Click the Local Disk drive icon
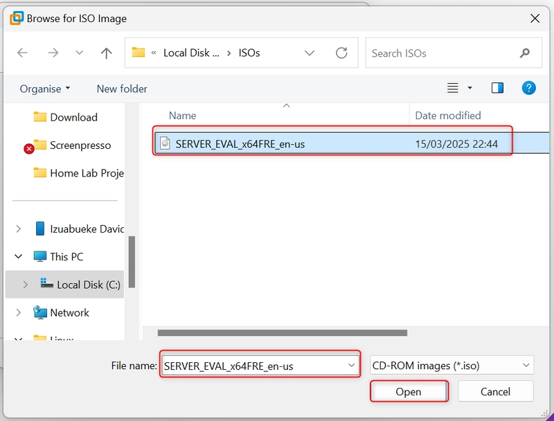The height and width of the screenshot is (421, 554). (x=46, y=283)
